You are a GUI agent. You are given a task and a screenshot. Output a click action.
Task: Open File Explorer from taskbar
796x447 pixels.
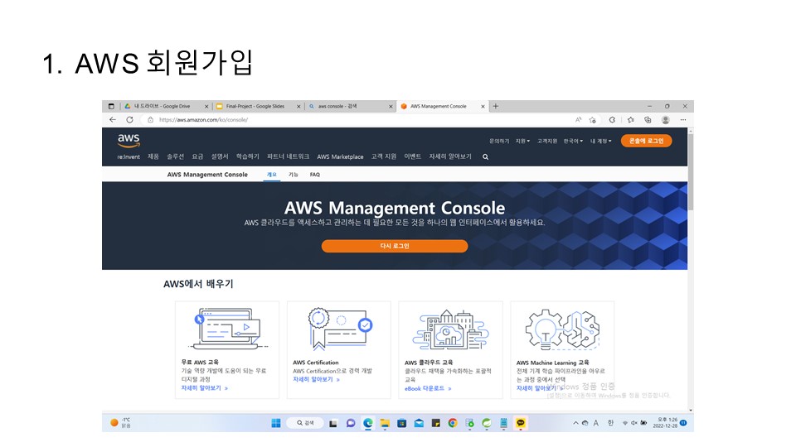385,423
